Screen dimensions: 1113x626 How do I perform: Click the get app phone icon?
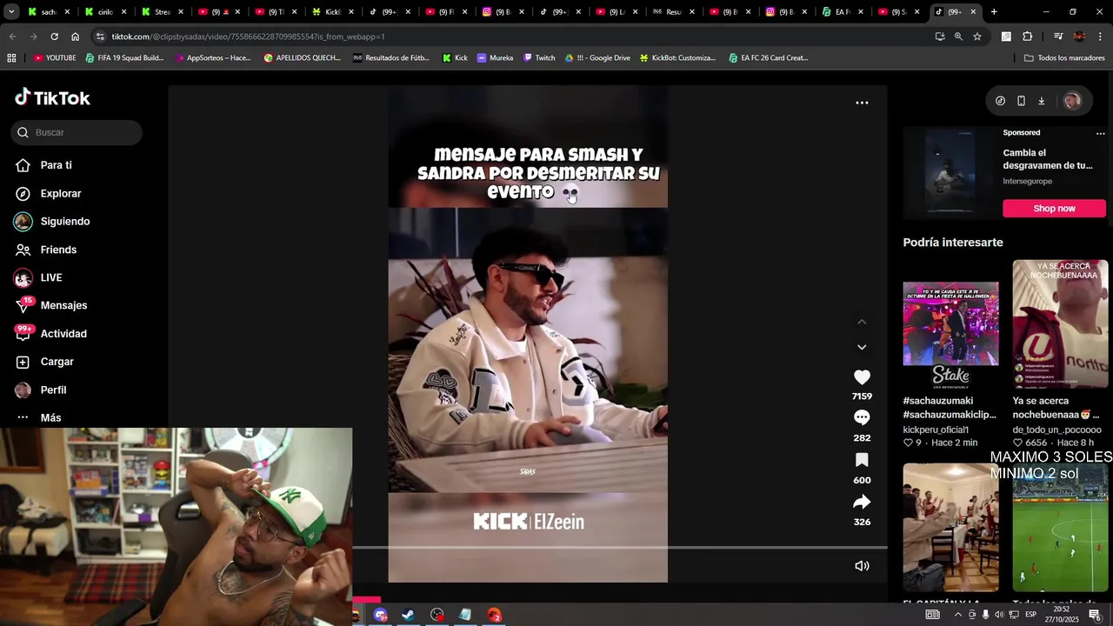(1021, 101)
